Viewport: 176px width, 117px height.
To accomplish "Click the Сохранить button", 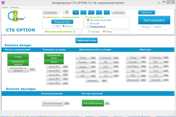I will 50,12.
